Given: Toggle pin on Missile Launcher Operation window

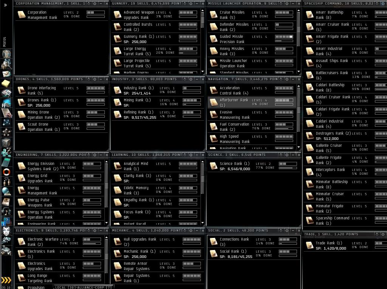Looking at the screenshot, I should click(287, 3).
